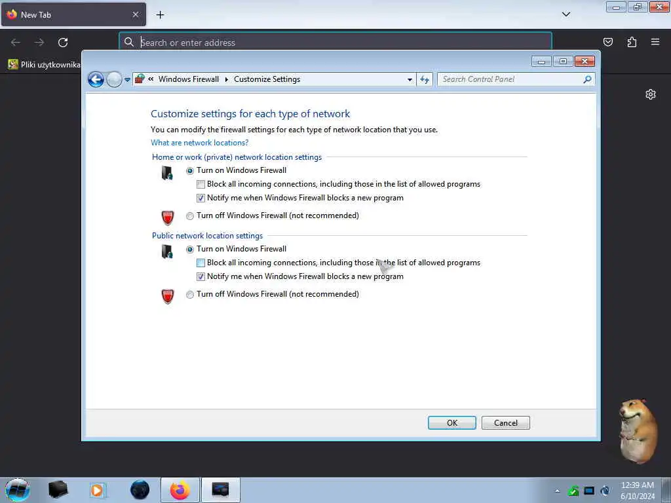
Task: Open the Windows Start orb
Action: click(18, 490)
